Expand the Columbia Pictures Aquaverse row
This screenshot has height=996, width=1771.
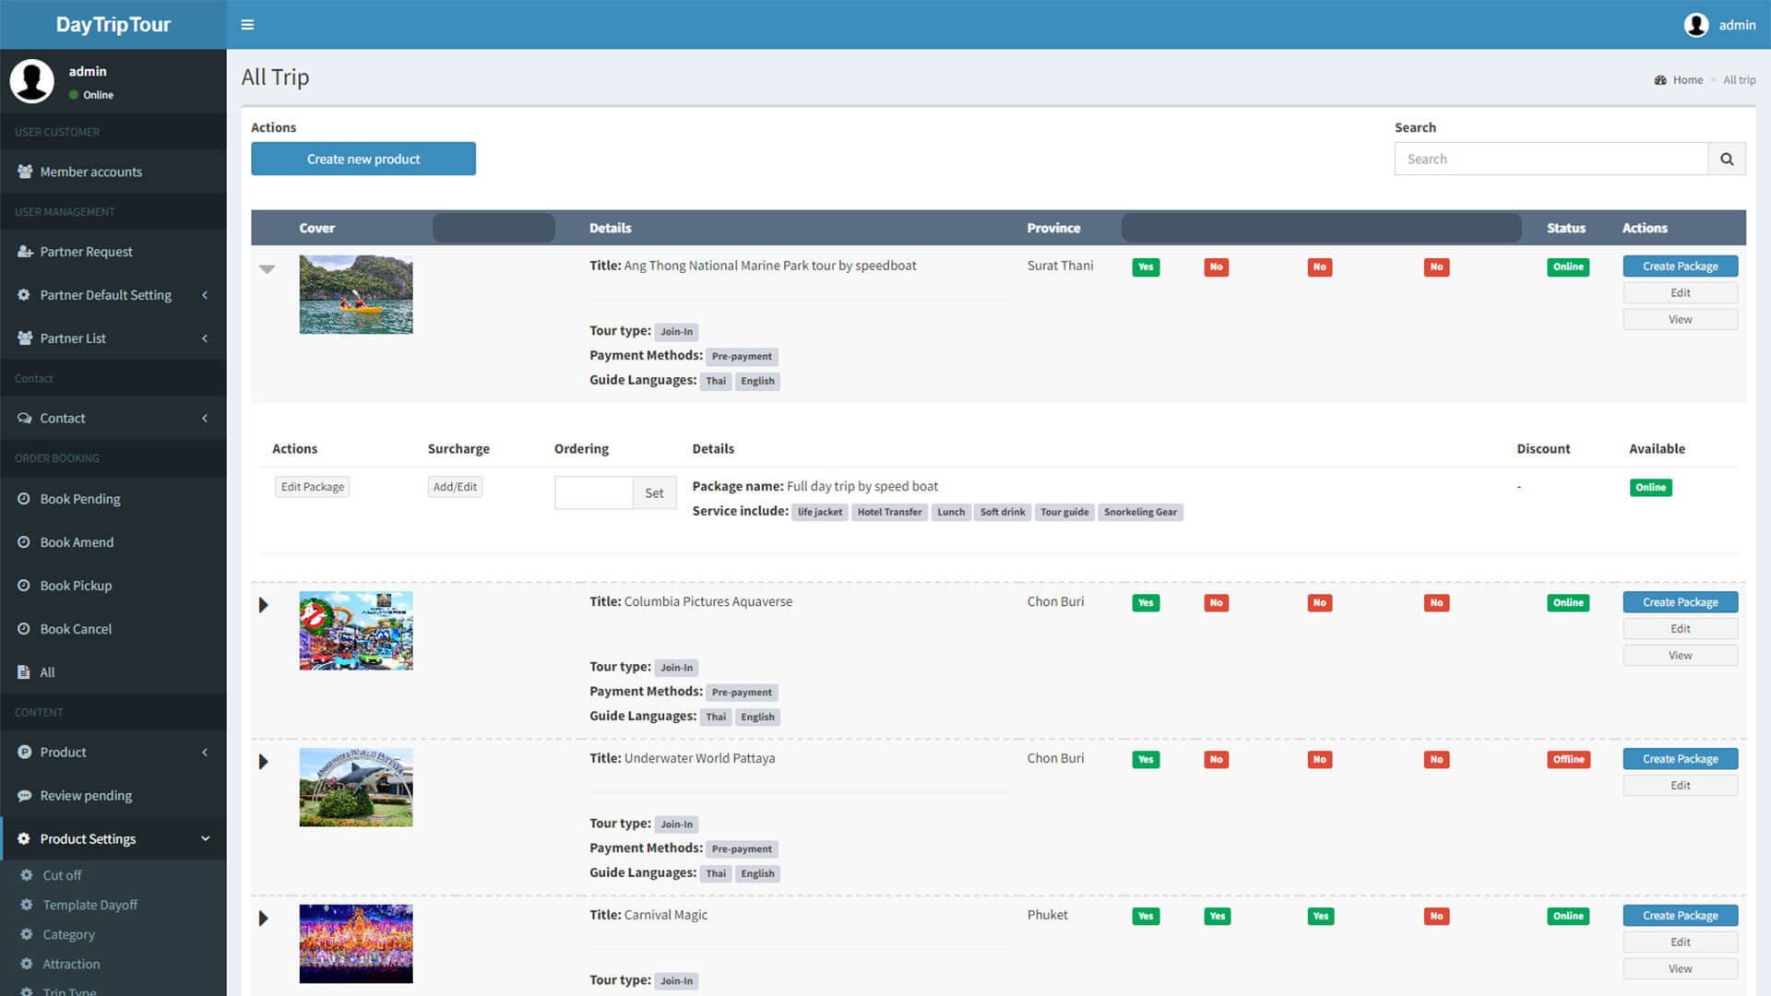pos(264,605)
